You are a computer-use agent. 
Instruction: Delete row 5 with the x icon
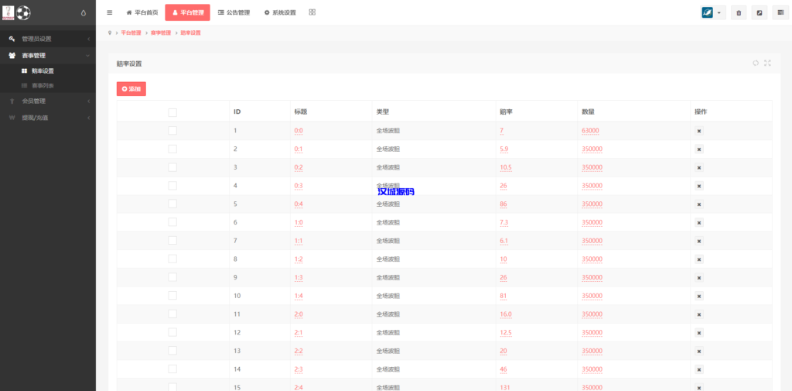699,204
